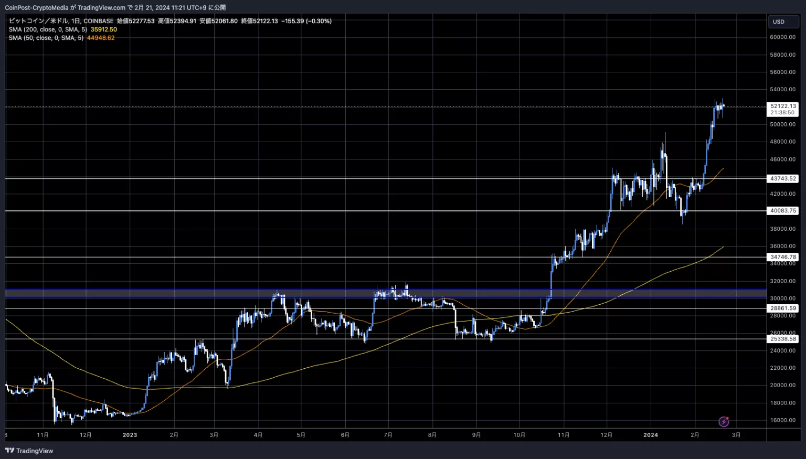Open the USD currency selector
Viewport: 806px width, 459px height.
(x=784, y=22)
